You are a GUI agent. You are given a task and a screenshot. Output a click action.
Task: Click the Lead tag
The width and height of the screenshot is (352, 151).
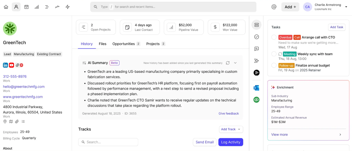pyautogui.click(x=7, y=54)
